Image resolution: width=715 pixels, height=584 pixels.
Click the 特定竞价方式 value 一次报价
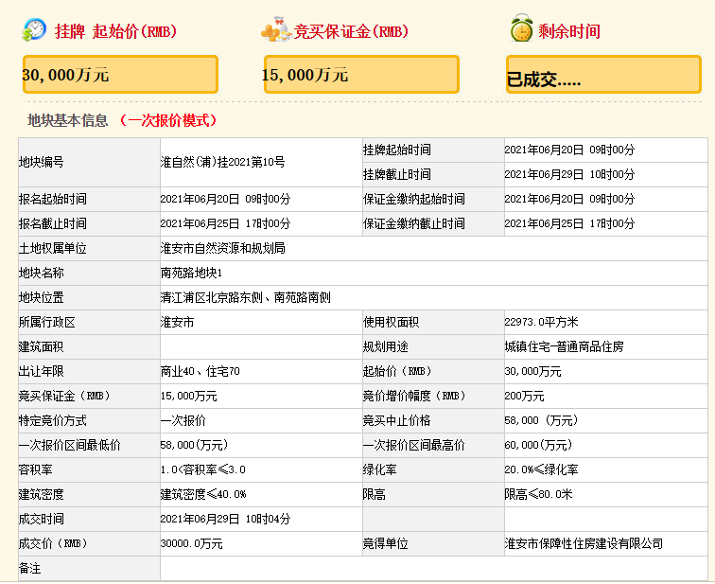pos(183,420)
